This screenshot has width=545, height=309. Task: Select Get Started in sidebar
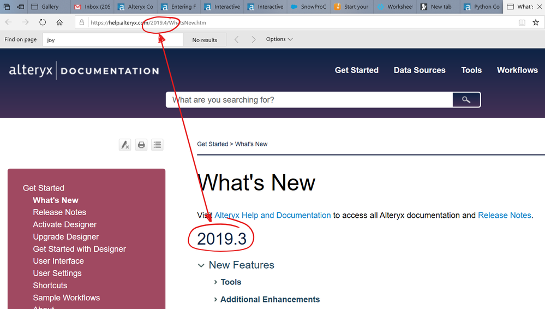point(44,188)
